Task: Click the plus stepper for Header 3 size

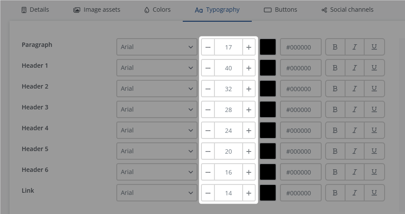Action: 249,109
